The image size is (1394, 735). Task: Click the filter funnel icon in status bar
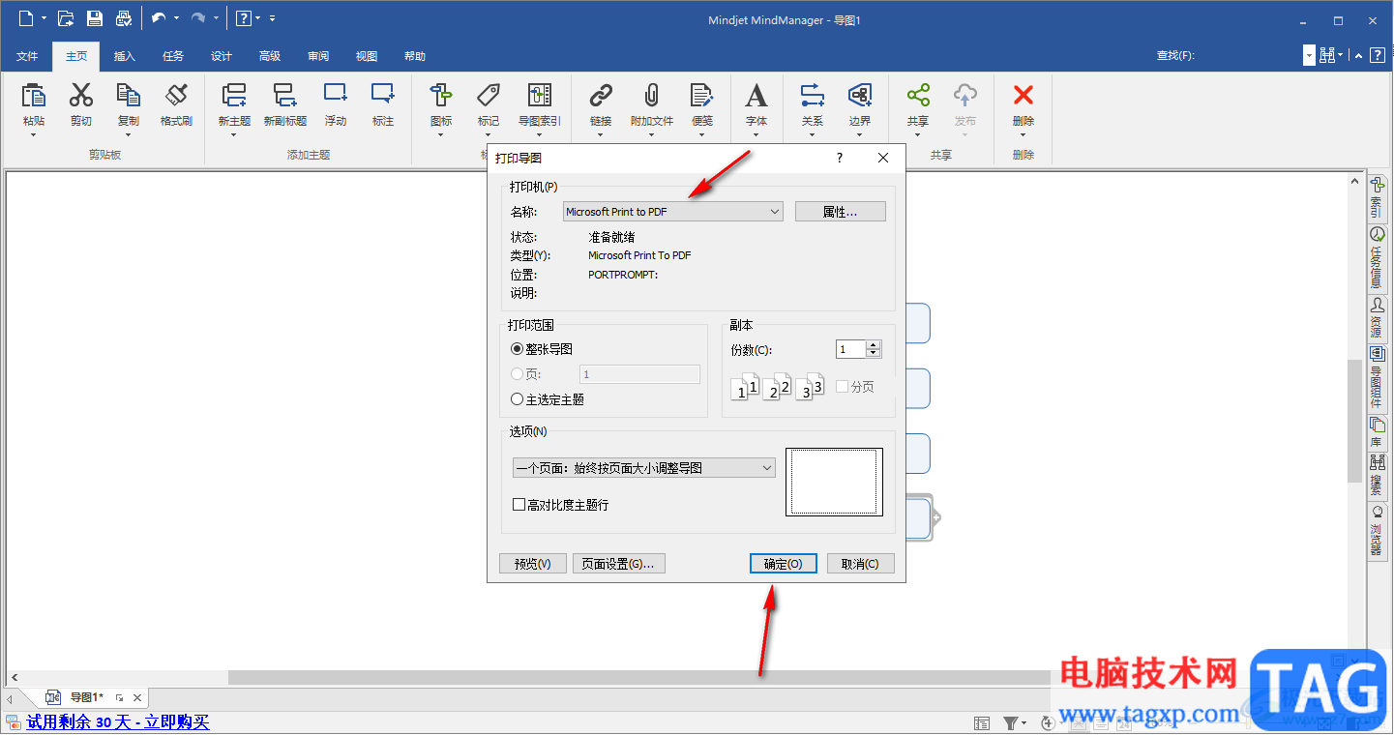pyautogui.click(x=1010, y=722)
